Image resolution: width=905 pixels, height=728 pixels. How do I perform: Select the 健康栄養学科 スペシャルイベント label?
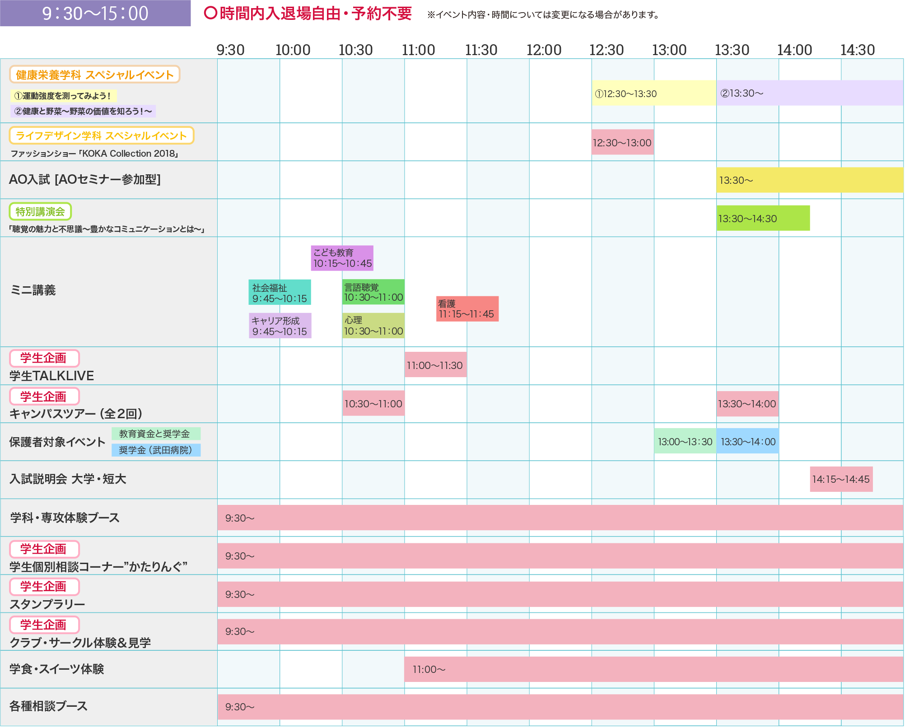(x=95, y=75)
